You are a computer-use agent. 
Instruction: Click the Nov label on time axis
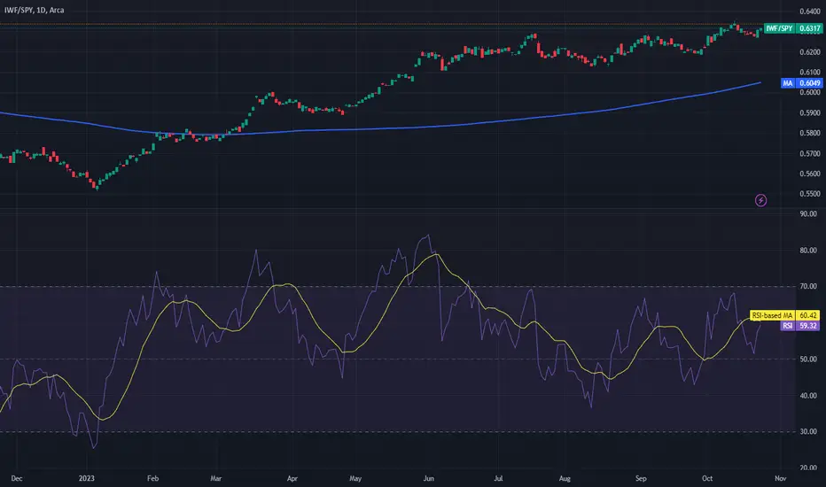pyautogui.click(x=780, y=478)
